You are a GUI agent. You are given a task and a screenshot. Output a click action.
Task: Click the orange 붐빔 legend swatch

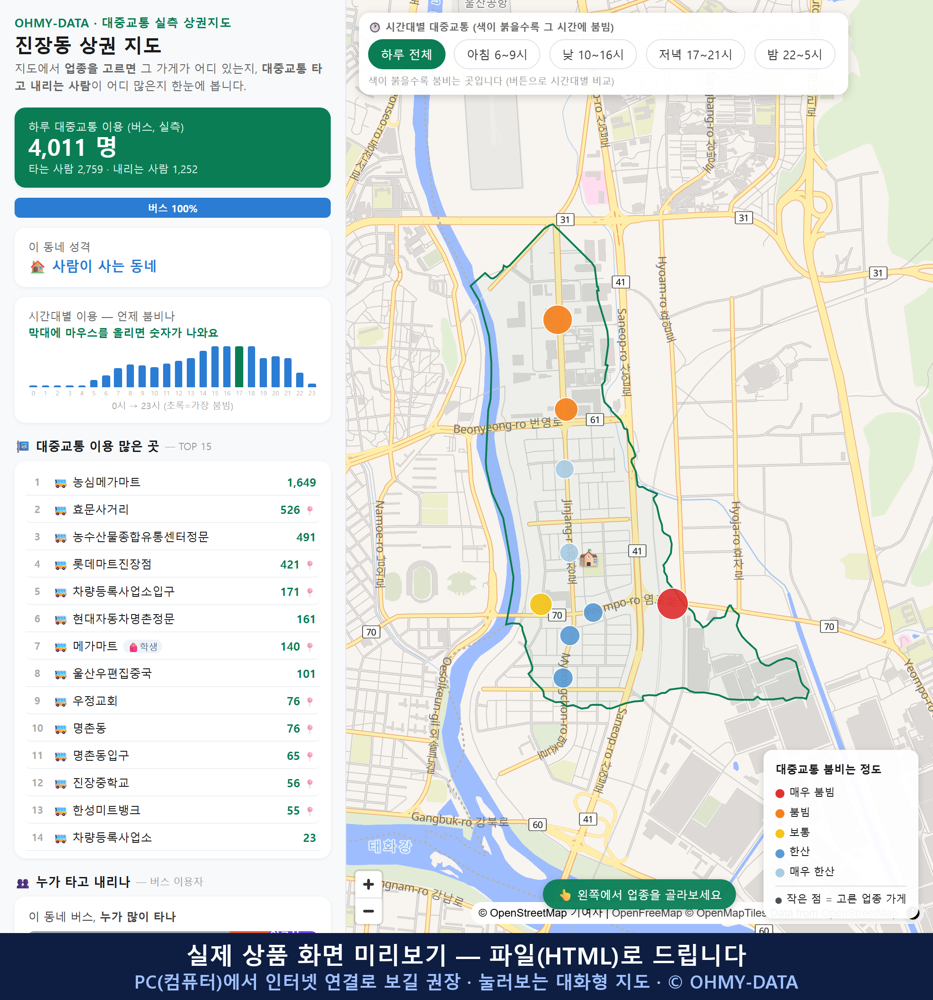[779, 813]
